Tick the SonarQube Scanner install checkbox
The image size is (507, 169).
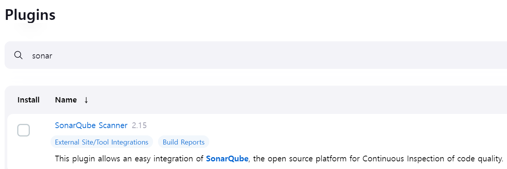[x=23, y=130]
